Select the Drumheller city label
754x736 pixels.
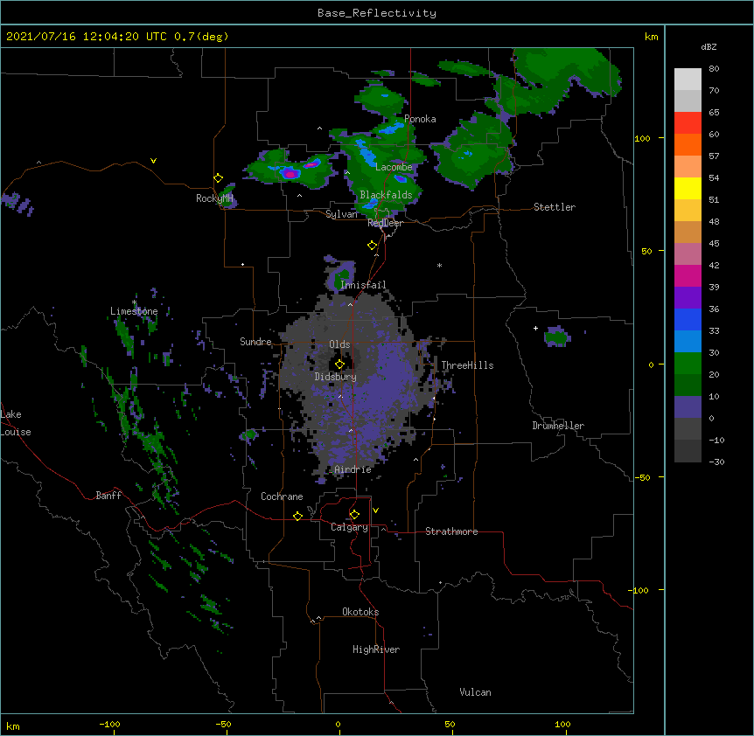point(558,426)
